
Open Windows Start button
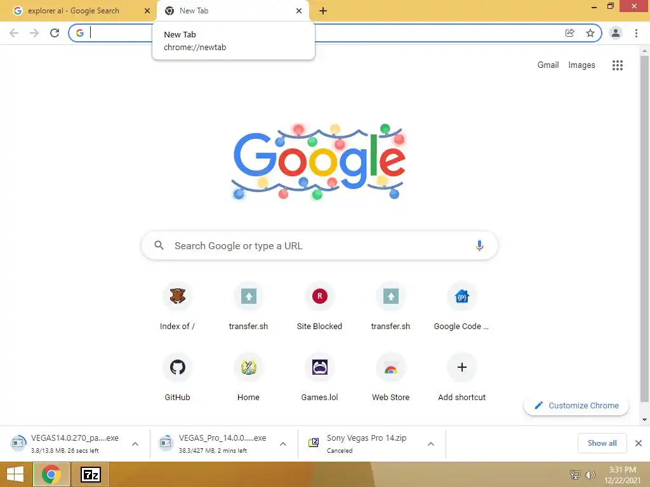(15, 474)
